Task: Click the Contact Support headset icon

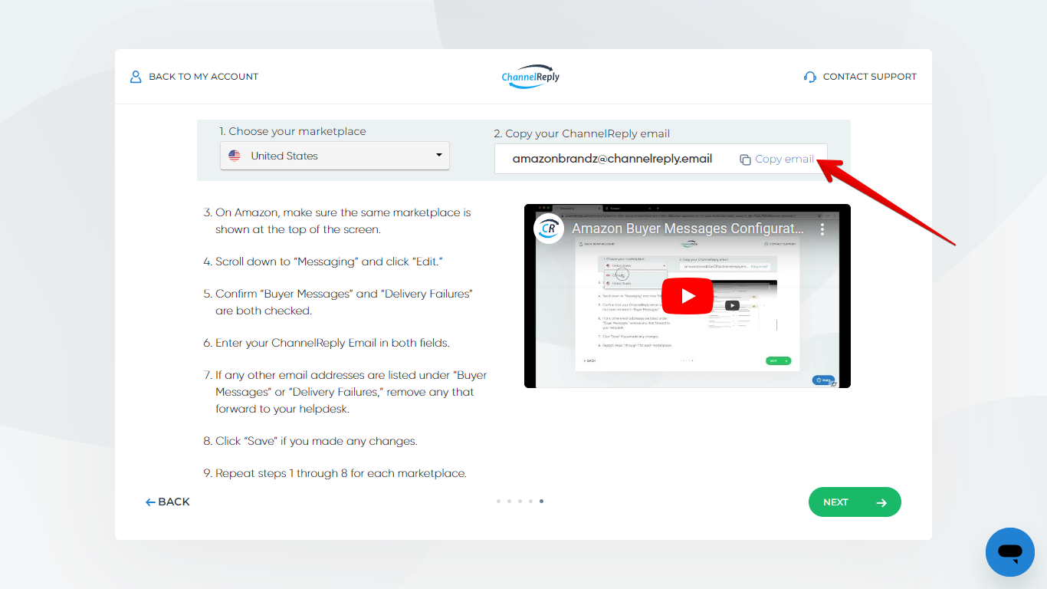Action: 810,77
